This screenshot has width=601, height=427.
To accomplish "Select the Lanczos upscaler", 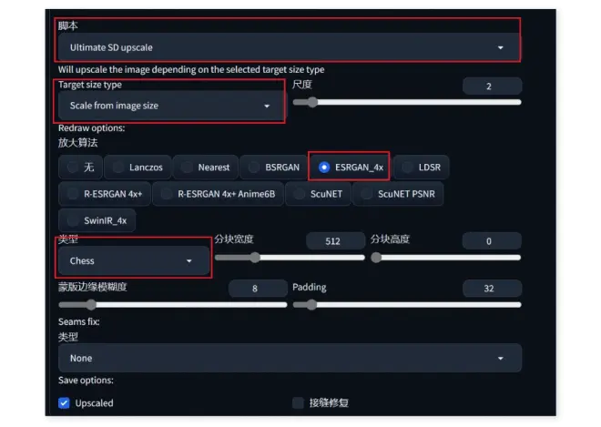I will (138, 168).
